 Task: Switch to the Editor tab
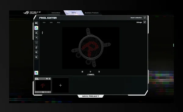pos(74,13)
